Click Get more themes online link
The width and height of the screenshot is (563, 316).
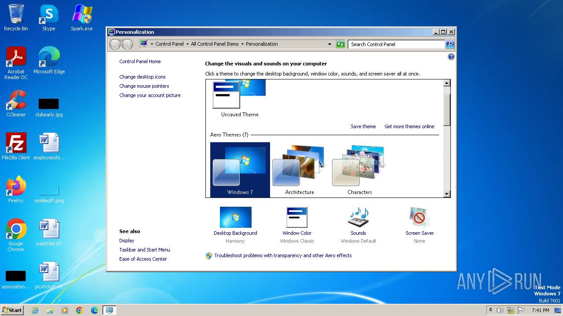(x=409, y=126)
